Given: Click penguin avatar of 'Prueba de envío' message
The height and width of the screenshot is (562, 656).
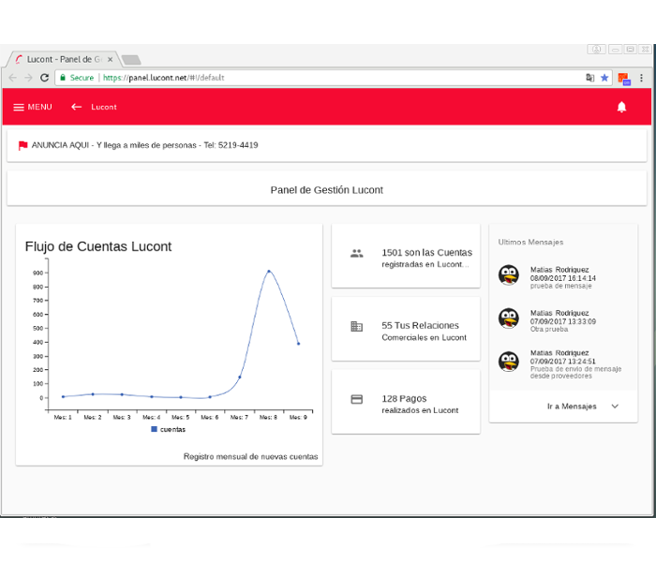Looking at the screenshot, I should coord(509,362).
